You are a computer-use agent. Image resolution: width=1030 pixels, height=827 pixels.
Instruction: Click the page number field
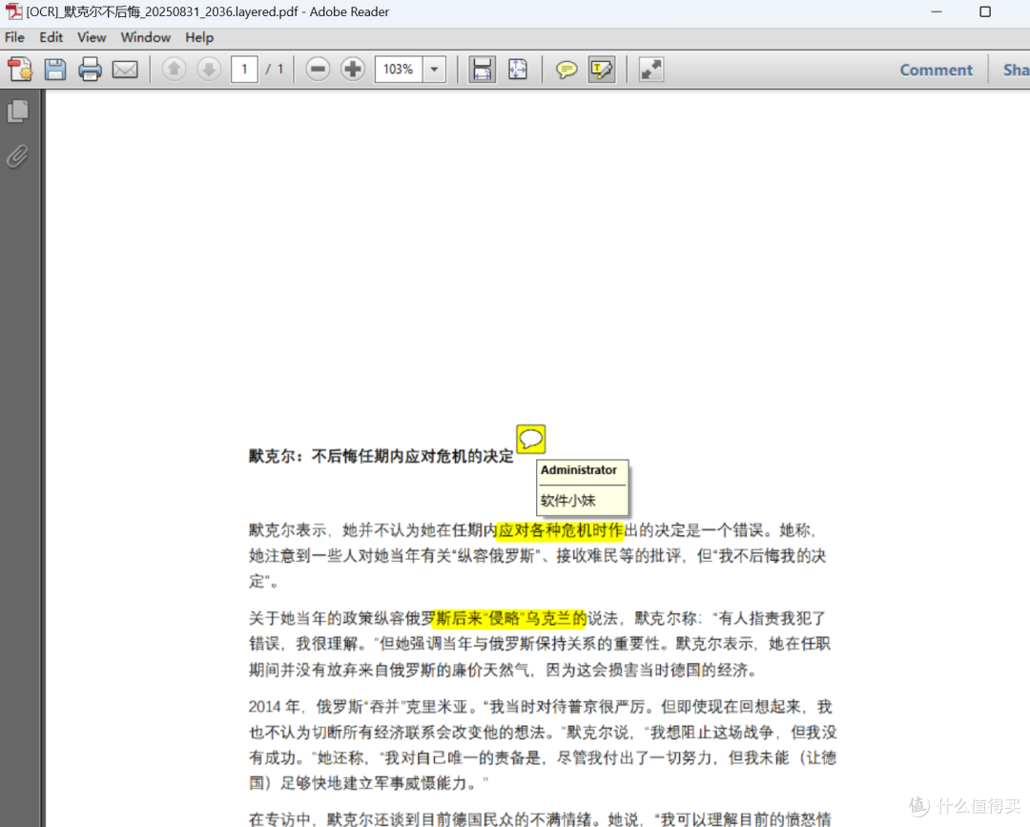pyautogui.click(x=244, y=69)
